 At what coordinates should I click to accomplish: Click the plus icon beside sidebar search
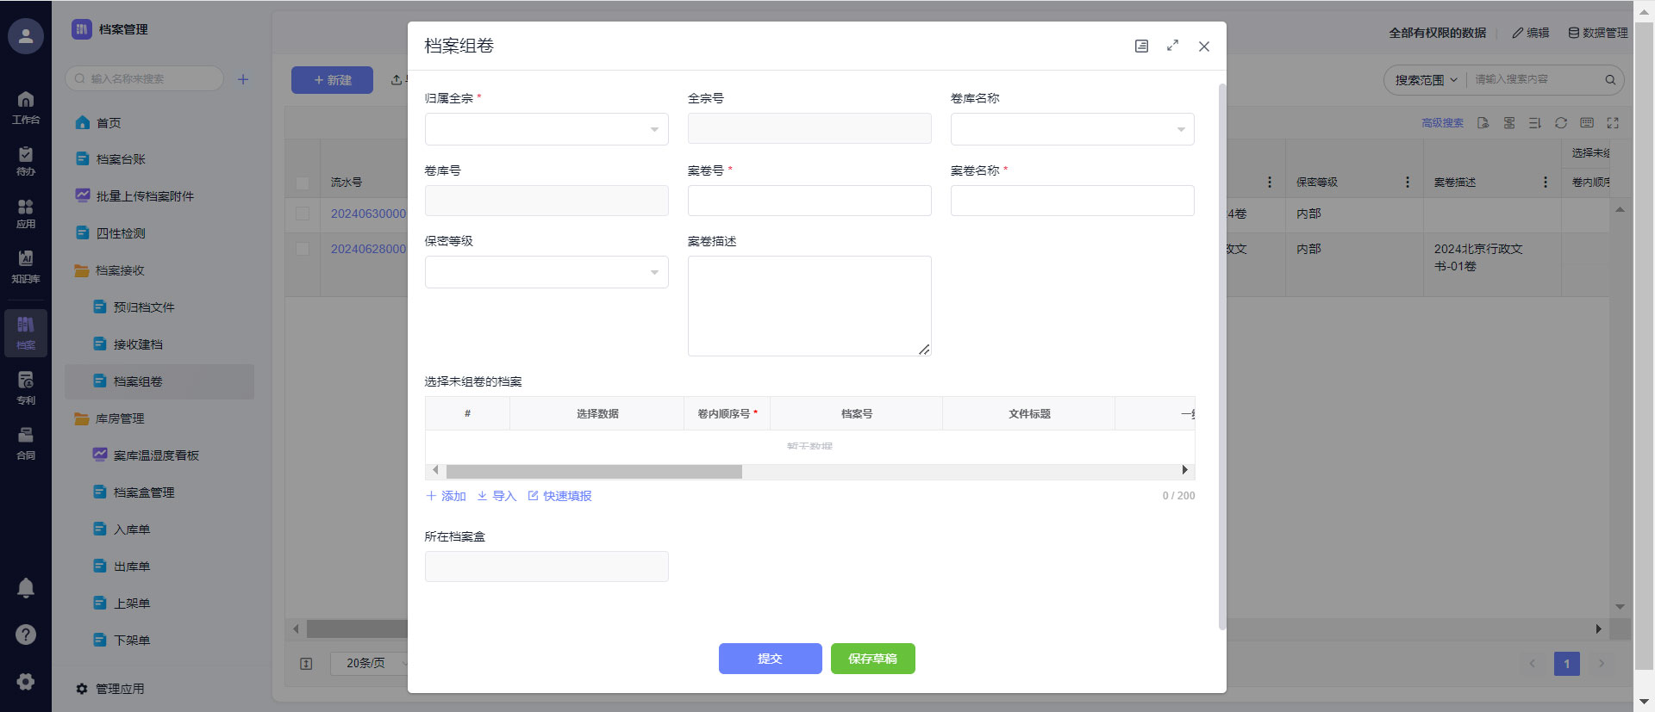pyautogui.click(x=243, y=79)
